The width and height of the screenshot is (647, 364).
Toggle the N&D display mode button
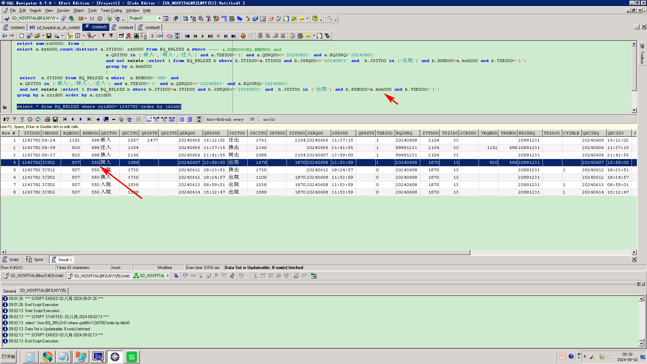(172, 119)
